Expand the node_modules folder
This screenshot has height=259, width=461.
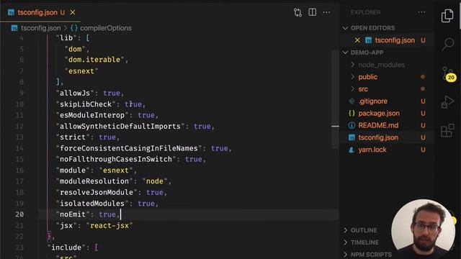tap(381, 65)
